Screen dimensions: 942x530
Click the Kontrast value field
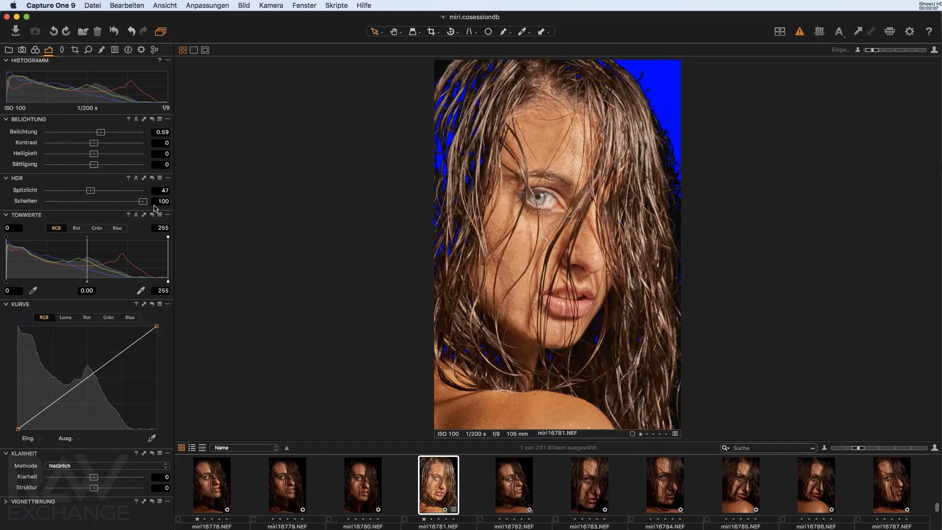click(x=160, y=143)
